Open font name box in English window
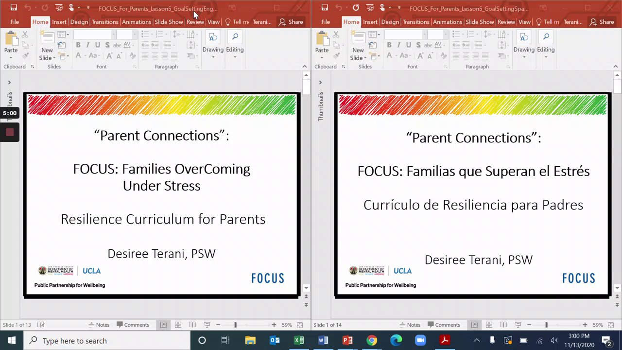The image size is (622, 350). coord(94,35)
